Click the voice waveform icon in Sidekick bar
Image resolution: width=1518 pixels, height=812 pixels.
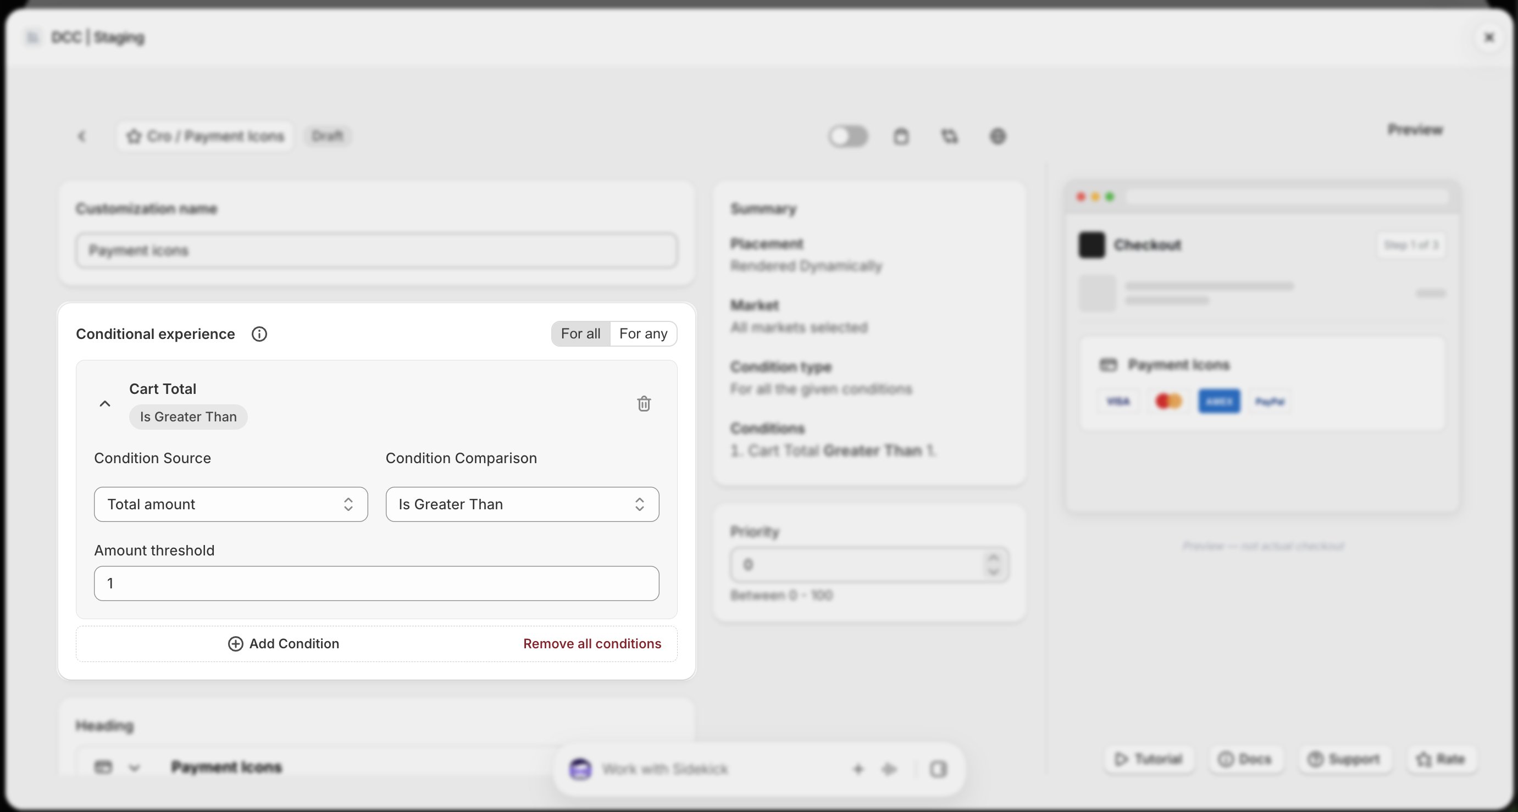889,769
